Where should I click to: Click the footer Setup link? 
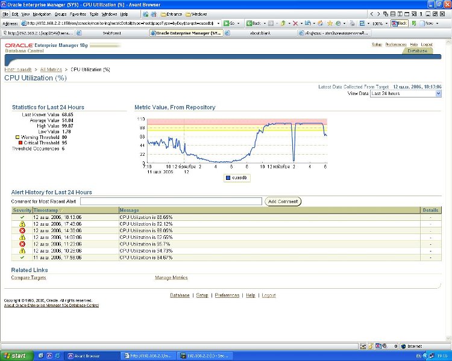(x=202, y=295)
